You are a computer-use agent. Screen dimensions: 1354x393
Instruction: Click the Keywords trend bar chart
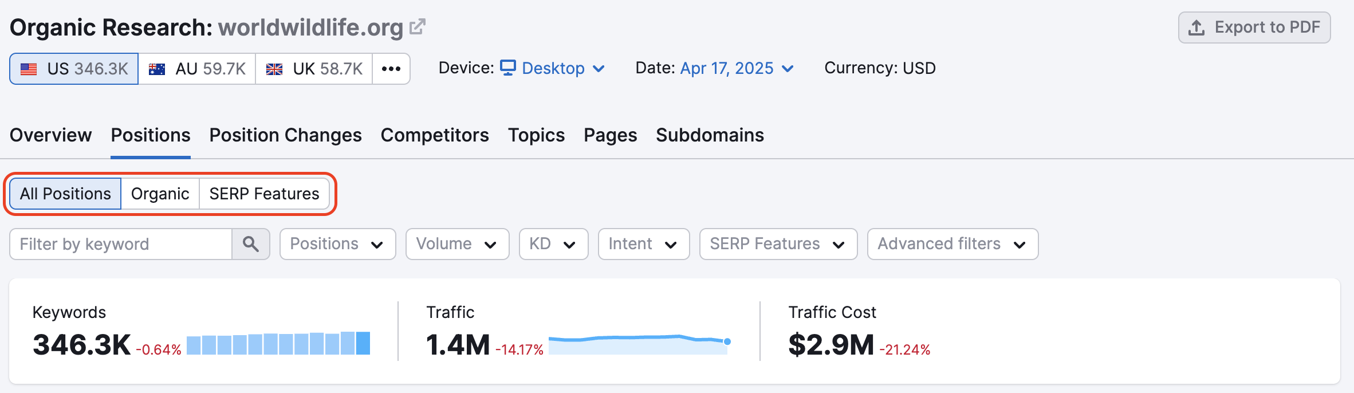pyautogui.click(x=278, y=344)
